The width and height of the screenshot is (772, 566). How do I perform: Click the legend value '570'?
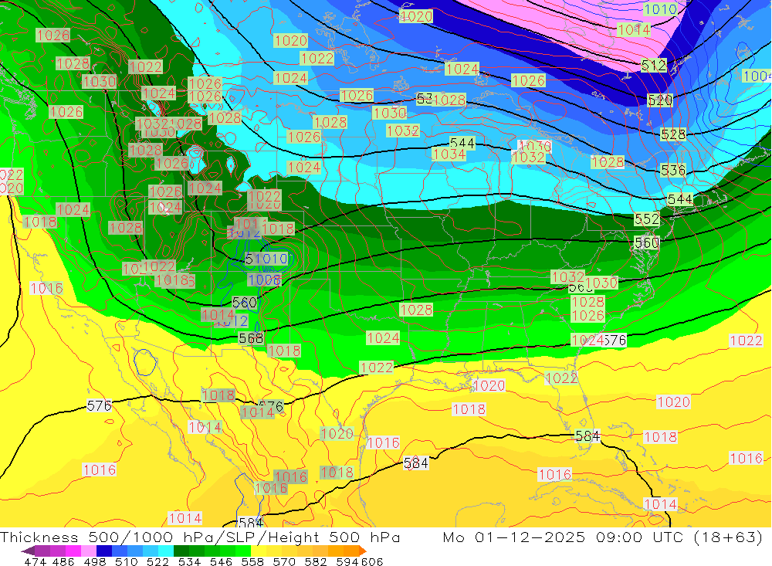(283, 561)
